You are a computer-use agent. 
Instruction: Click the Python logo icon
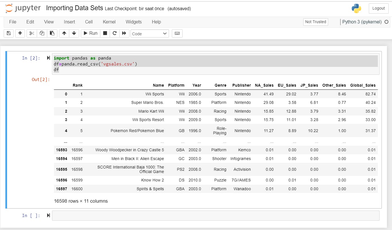coord(356,8)
